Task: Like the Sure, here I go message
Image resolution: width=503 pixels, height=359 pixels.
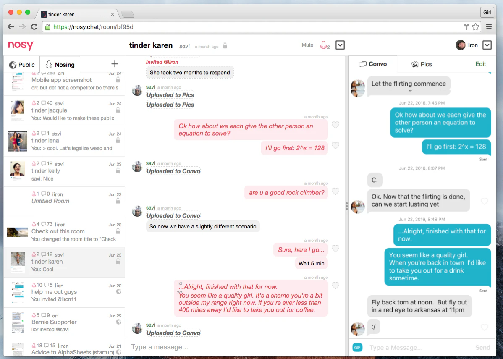Action: pos(335,249)
